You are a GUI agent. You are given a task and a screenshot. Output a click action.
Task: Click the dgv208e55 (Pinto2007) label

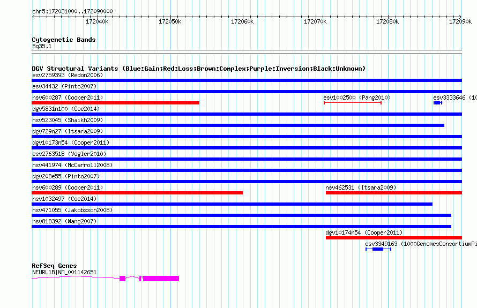66,176
